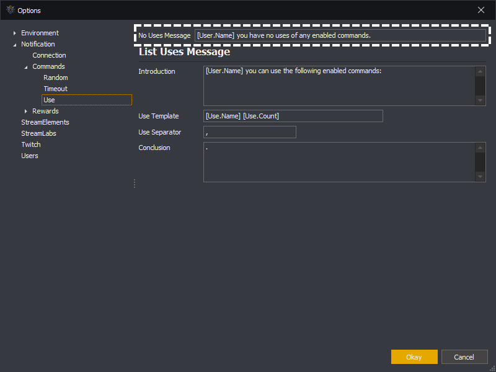Collapse the Commands tree node
This screenshot has height=372, width=496.
click(x=26, y=67)
